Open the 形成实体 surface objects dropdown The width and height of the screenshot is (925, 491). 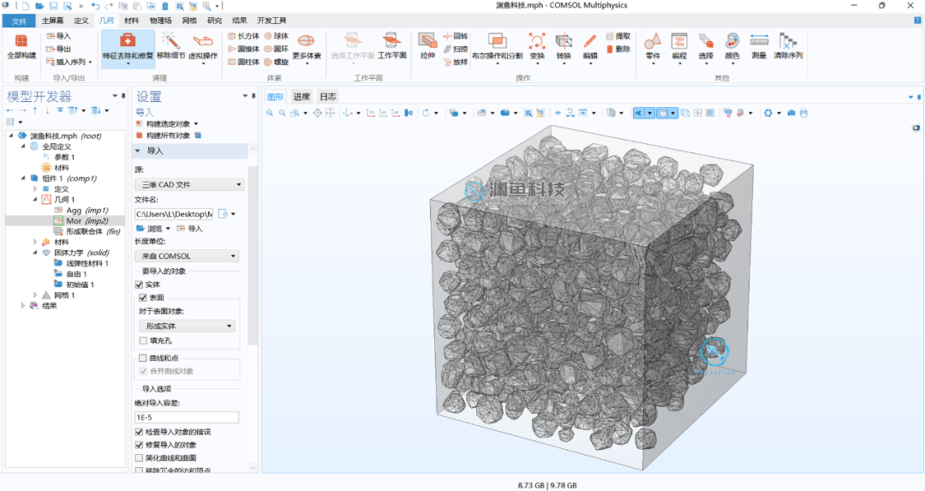tap(187, 326)
